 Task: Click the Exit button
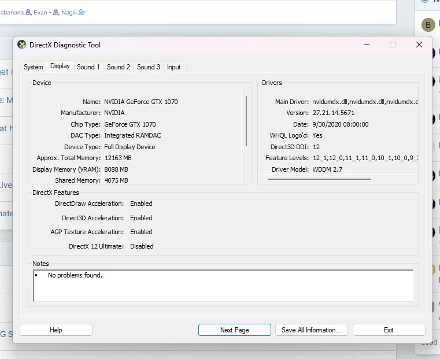[389, 330]
